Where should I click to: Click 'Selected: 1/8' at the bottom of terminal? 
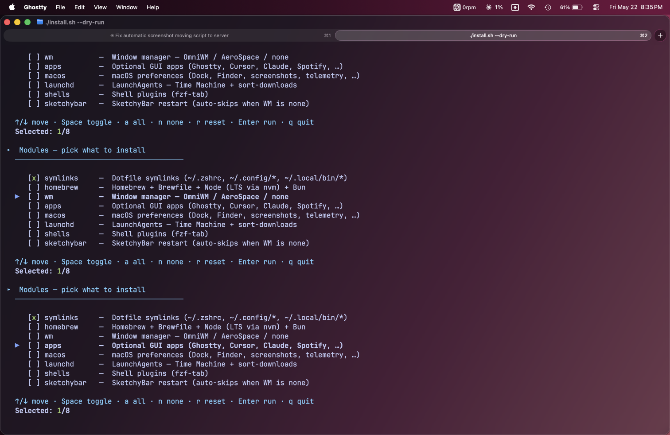pyautogui.click(x=43, y=411)
